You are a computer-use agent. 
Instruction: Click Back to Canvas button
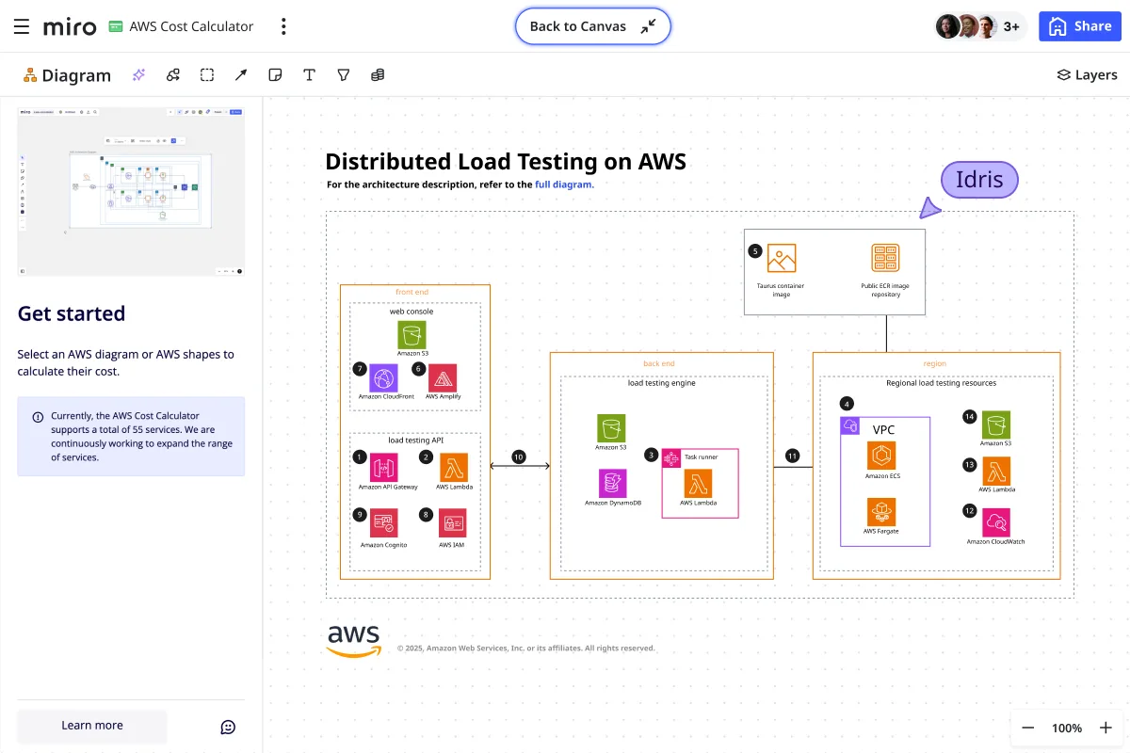pyautogui.click(x=592, y=26)
